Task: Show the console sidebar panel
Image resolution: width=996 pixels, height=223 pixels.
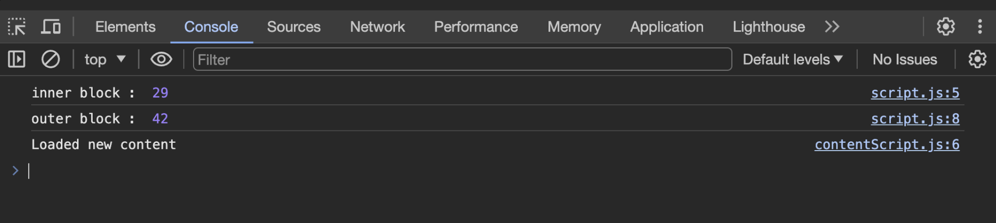Action: [17, 59]
